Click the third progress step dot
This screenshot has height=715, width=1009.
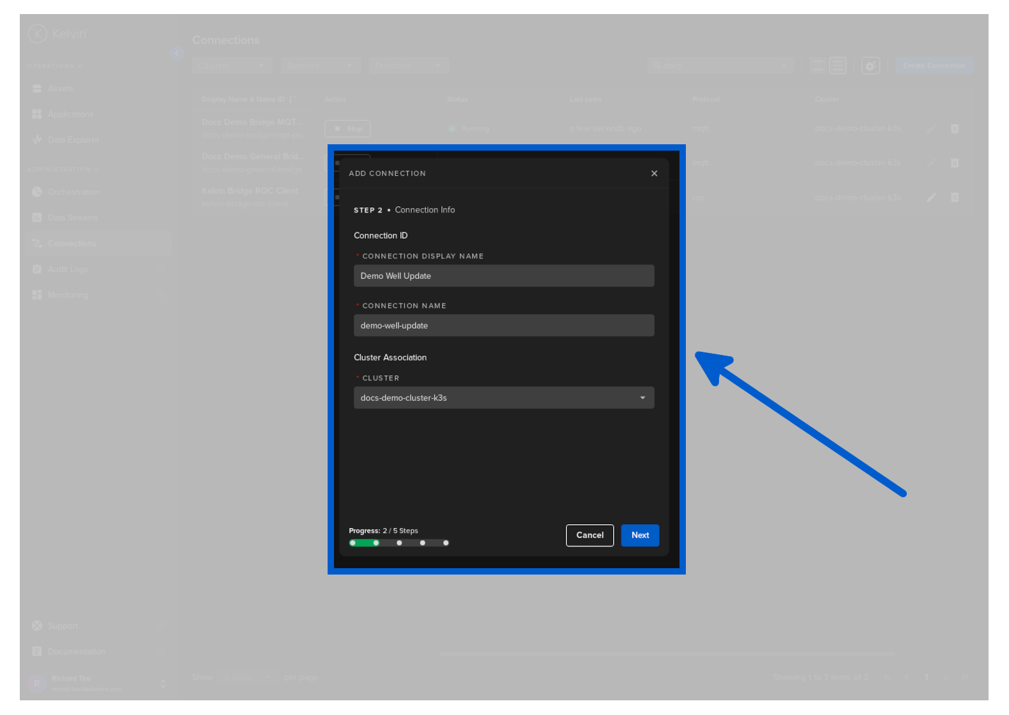pyautogui.click(x=399, y=543)
